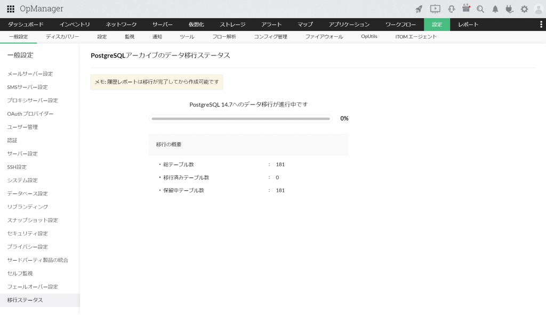Switch to 一般設定 sub-tab
Viewport: 546px width, 315px height.
(x=19, y=37)
